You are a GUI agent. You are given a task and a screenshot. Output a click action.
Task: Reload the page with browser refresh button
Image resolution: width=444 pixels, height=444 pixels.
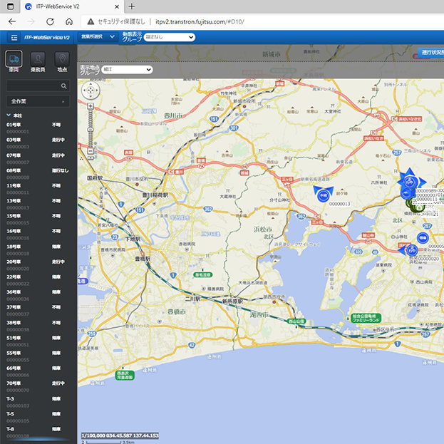pyautogui.click(x=49, y=21)
